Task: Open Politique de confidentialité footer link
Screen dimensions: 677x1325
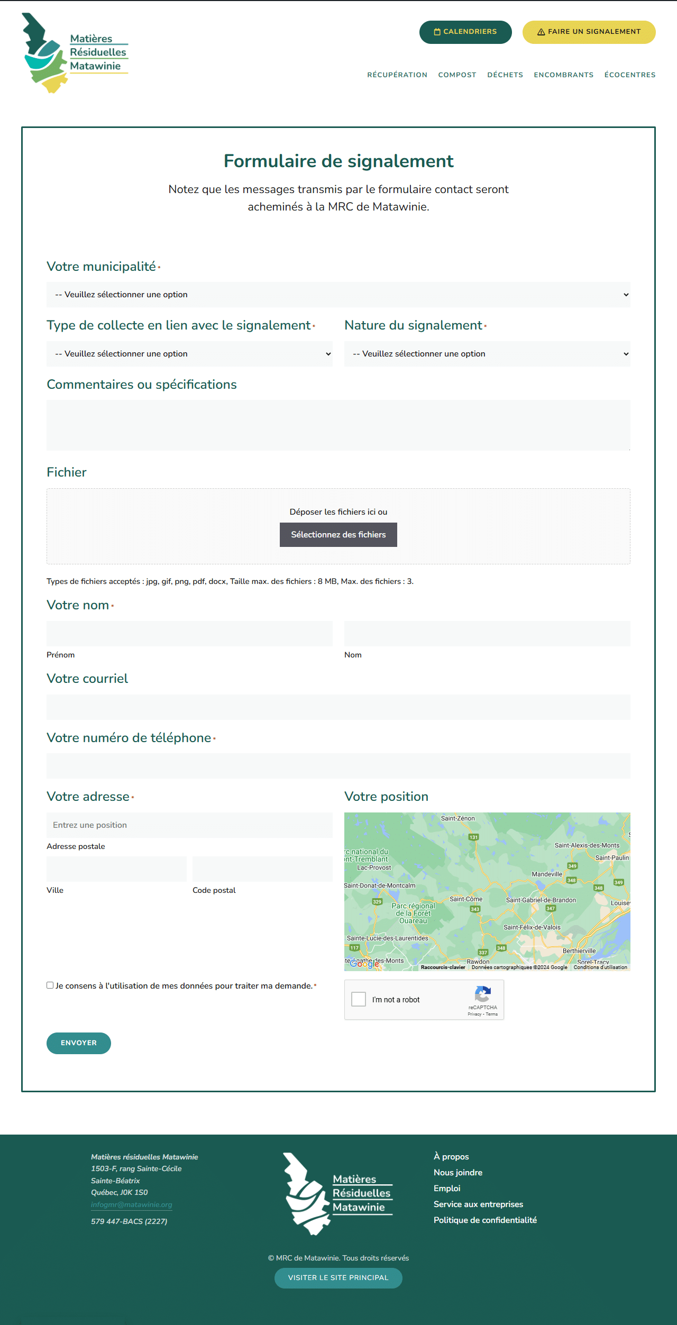Action: [485, 1220]
